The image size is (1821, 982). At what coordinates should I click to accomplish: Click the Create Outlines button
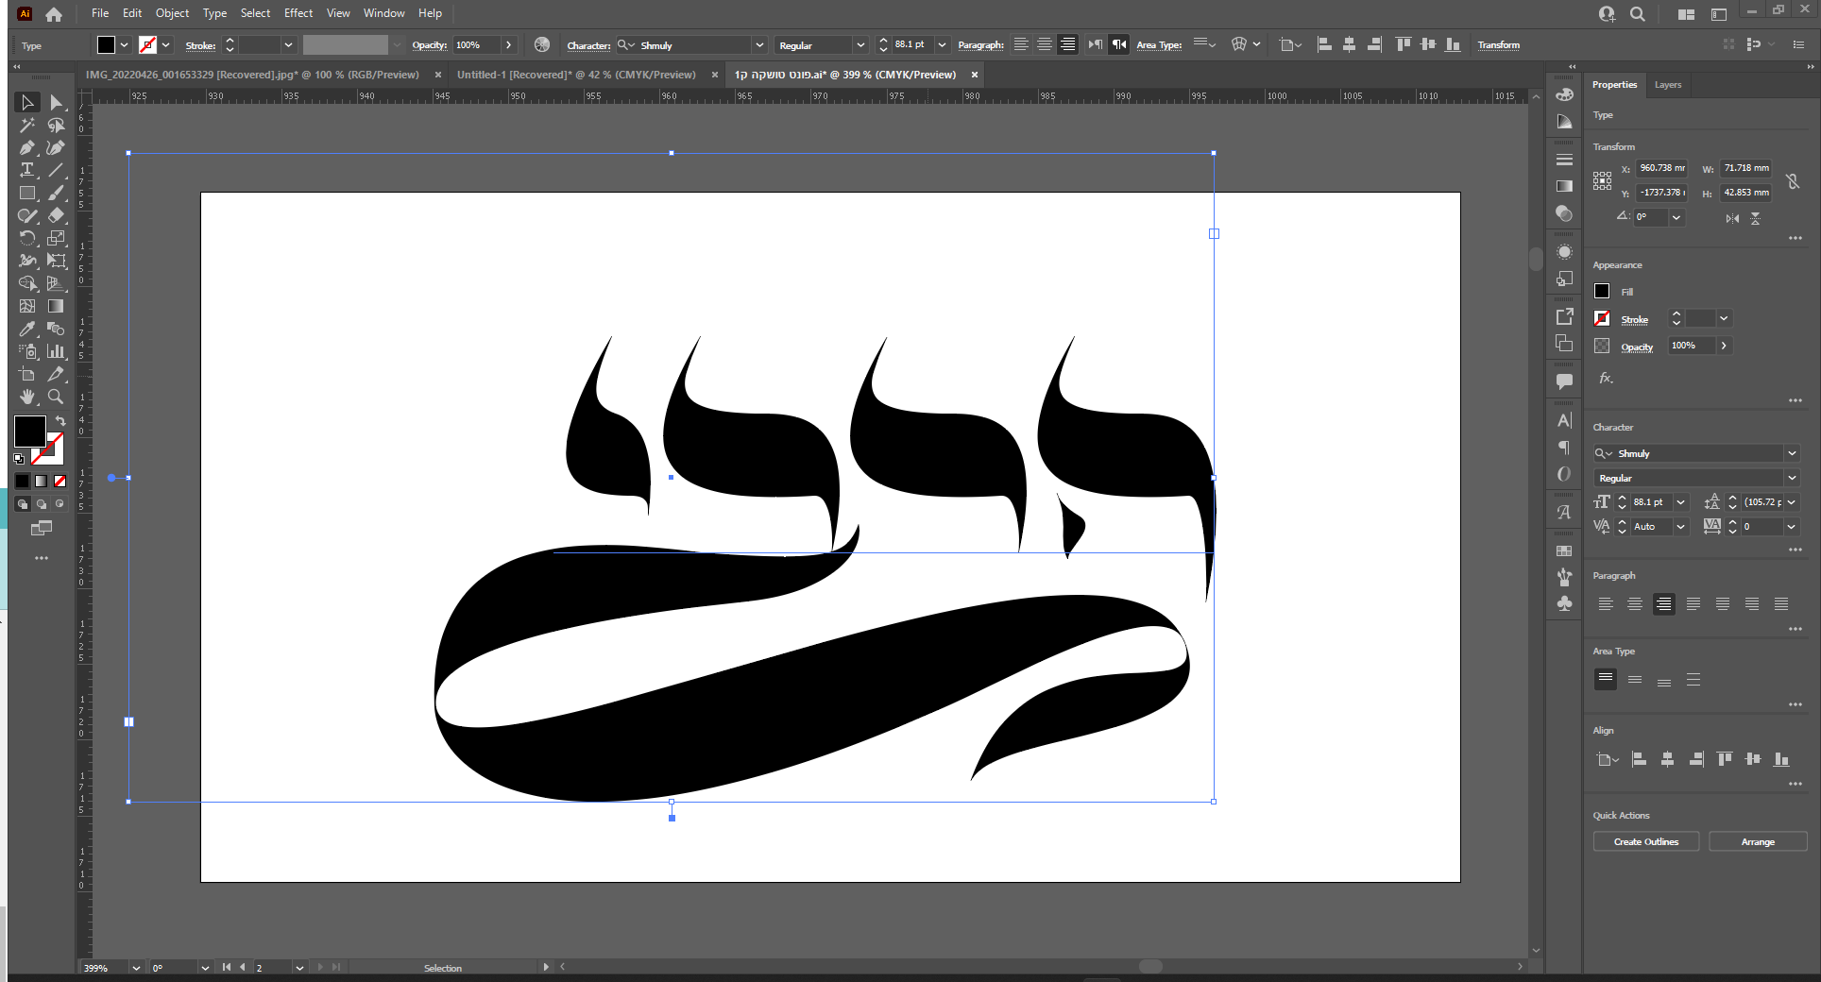click(x=1646, y=842)
